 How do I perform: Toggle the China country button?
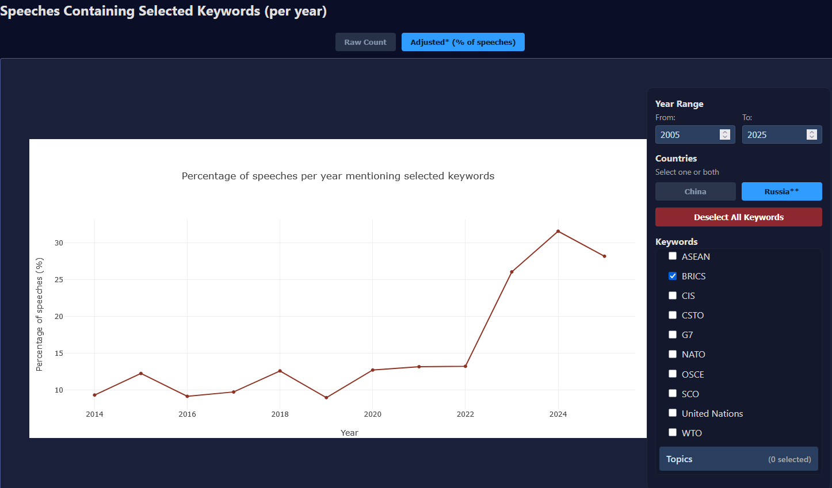click(x=695, y=191)
